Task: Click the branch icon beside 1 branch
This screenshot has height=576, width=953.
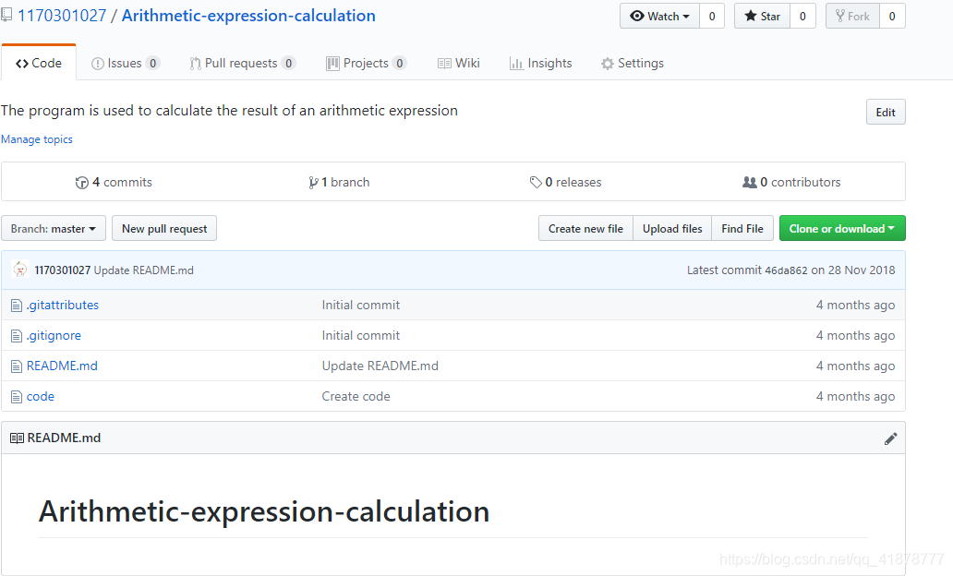Action: [x=313, y=182]
